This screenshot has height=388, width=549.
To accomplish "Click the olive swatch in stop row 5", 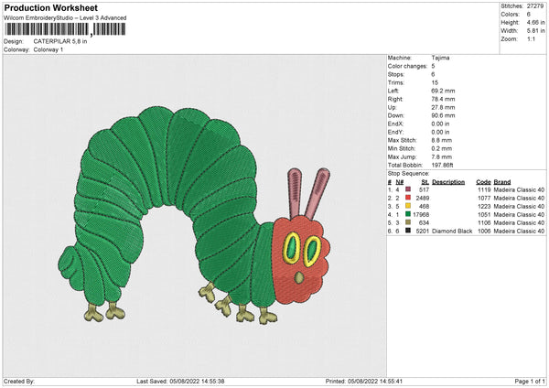I will (x=408, y=222).
